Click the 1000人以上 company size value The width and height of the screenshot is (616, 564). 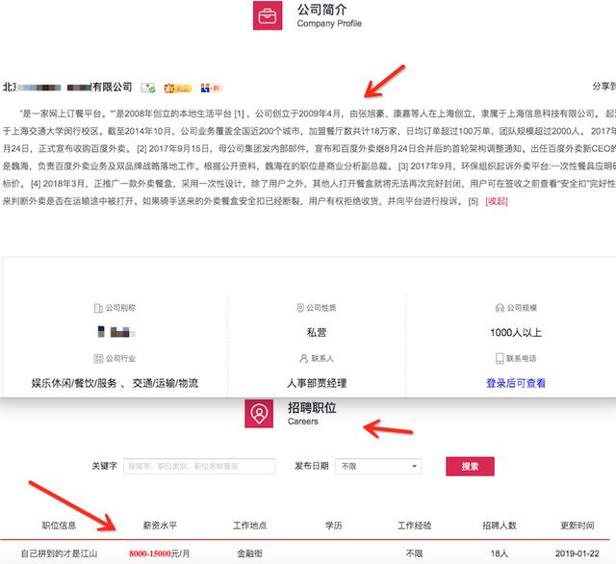(516, 333)
